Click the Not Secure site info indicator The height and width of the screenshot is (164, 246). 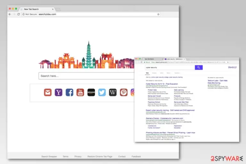tap(29, 14)
